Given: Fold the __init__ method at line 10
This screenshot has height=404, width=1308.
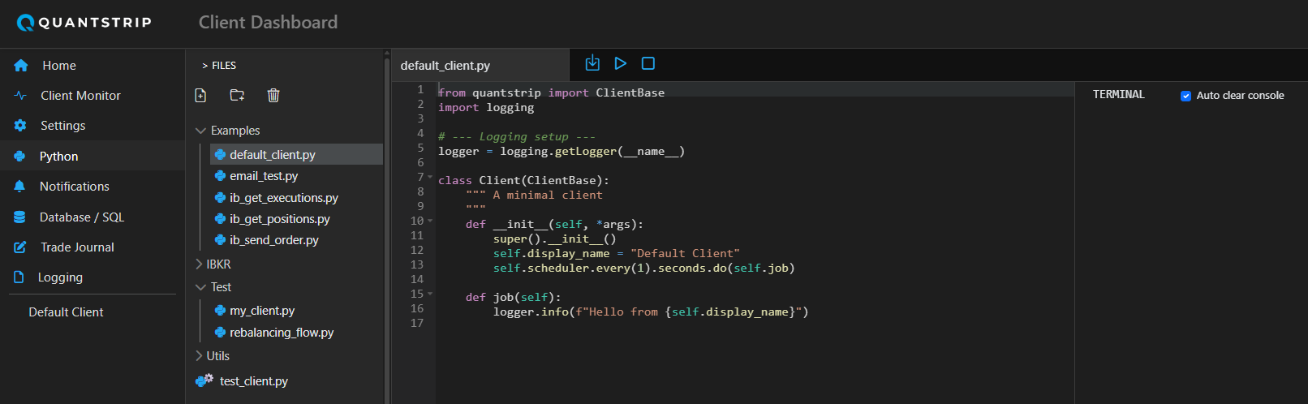Looking at the screenshot, I should [x=430, y=221].
